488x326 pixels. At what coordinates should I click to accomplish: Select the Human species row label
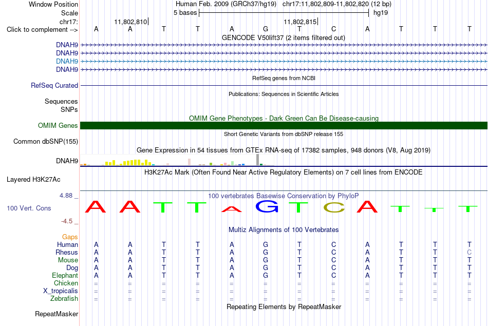[67, 245]
